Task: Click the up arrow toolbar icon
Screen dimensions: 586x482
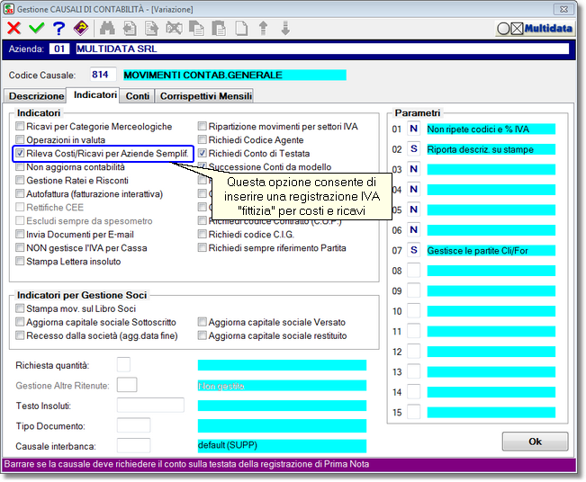Action: pos(263,29)
